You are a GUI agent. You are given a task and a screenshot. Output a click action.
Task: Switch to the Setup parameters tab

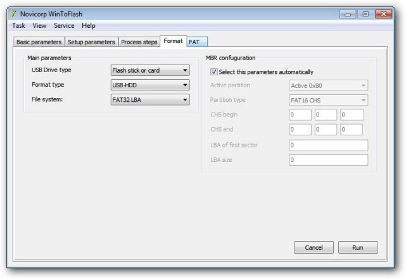[x=91, y=42]
